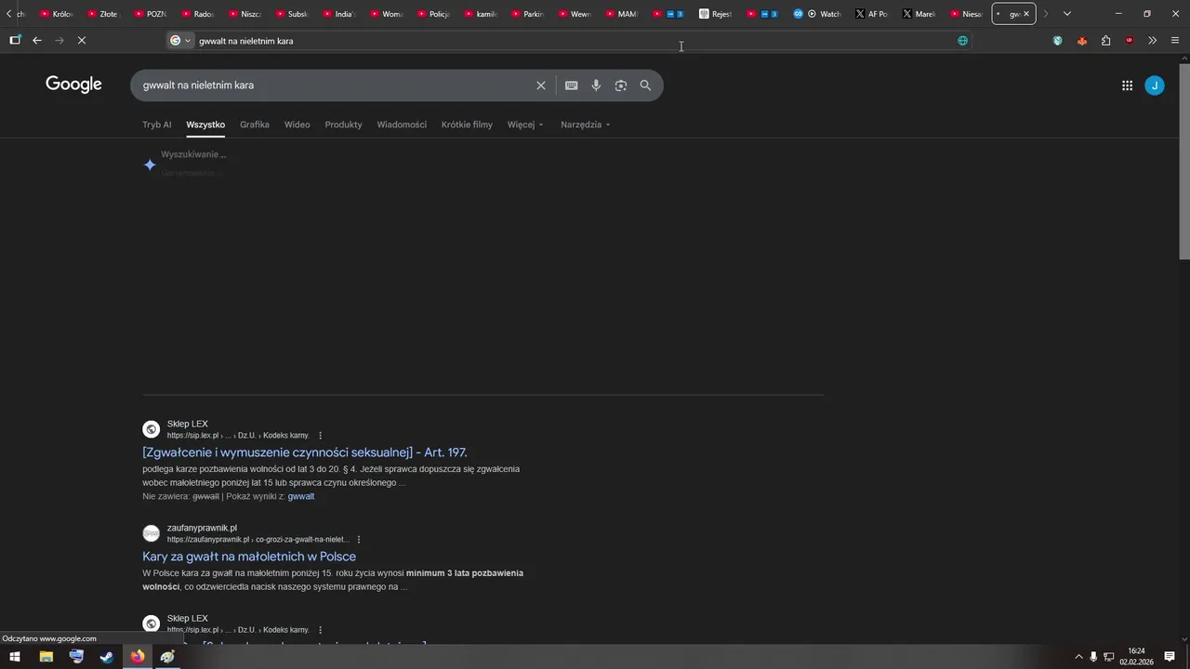
Task: Open the browser hamburger menu
Action: (x=1175, y=41)
